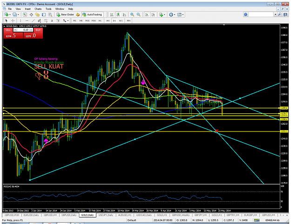291x224 pixels.
Task: Select the horizontal line drawing tool
Action: pos(27,20)
